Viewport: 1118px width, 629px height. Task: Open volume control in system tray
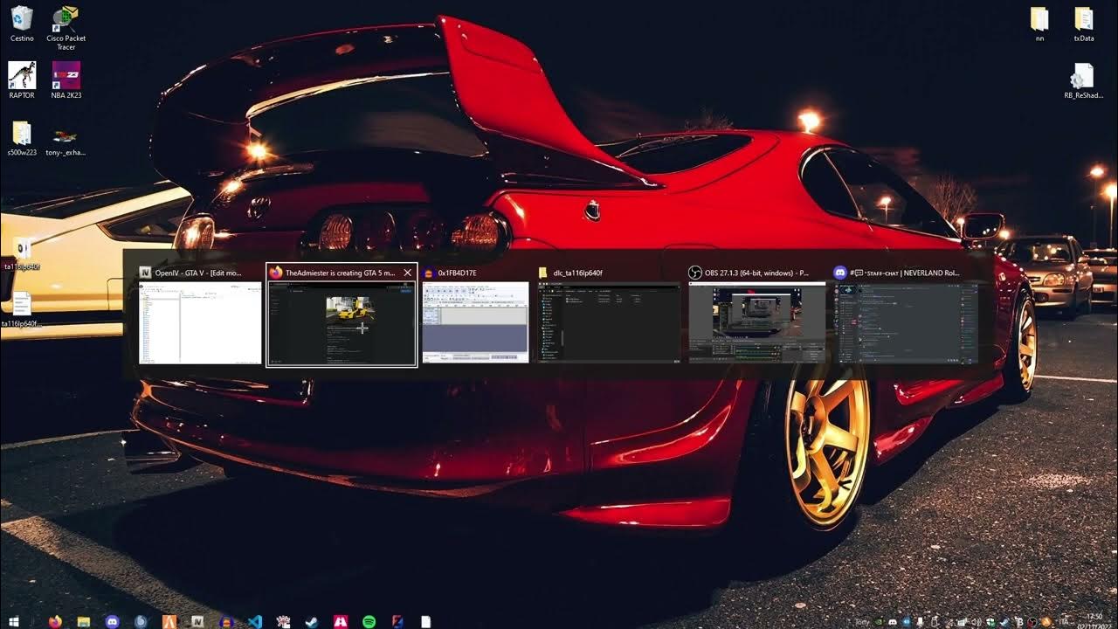[x=977, y=621]
